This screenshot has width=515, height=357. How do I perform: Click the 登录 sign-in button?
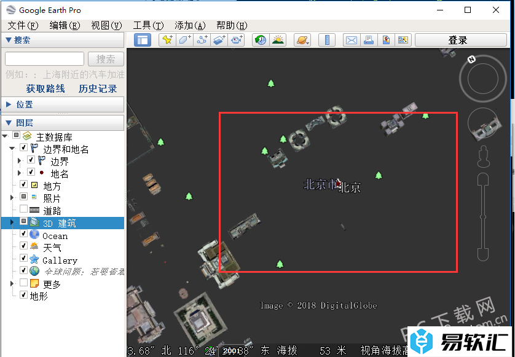pyautogui.click(x=461, y=40)
